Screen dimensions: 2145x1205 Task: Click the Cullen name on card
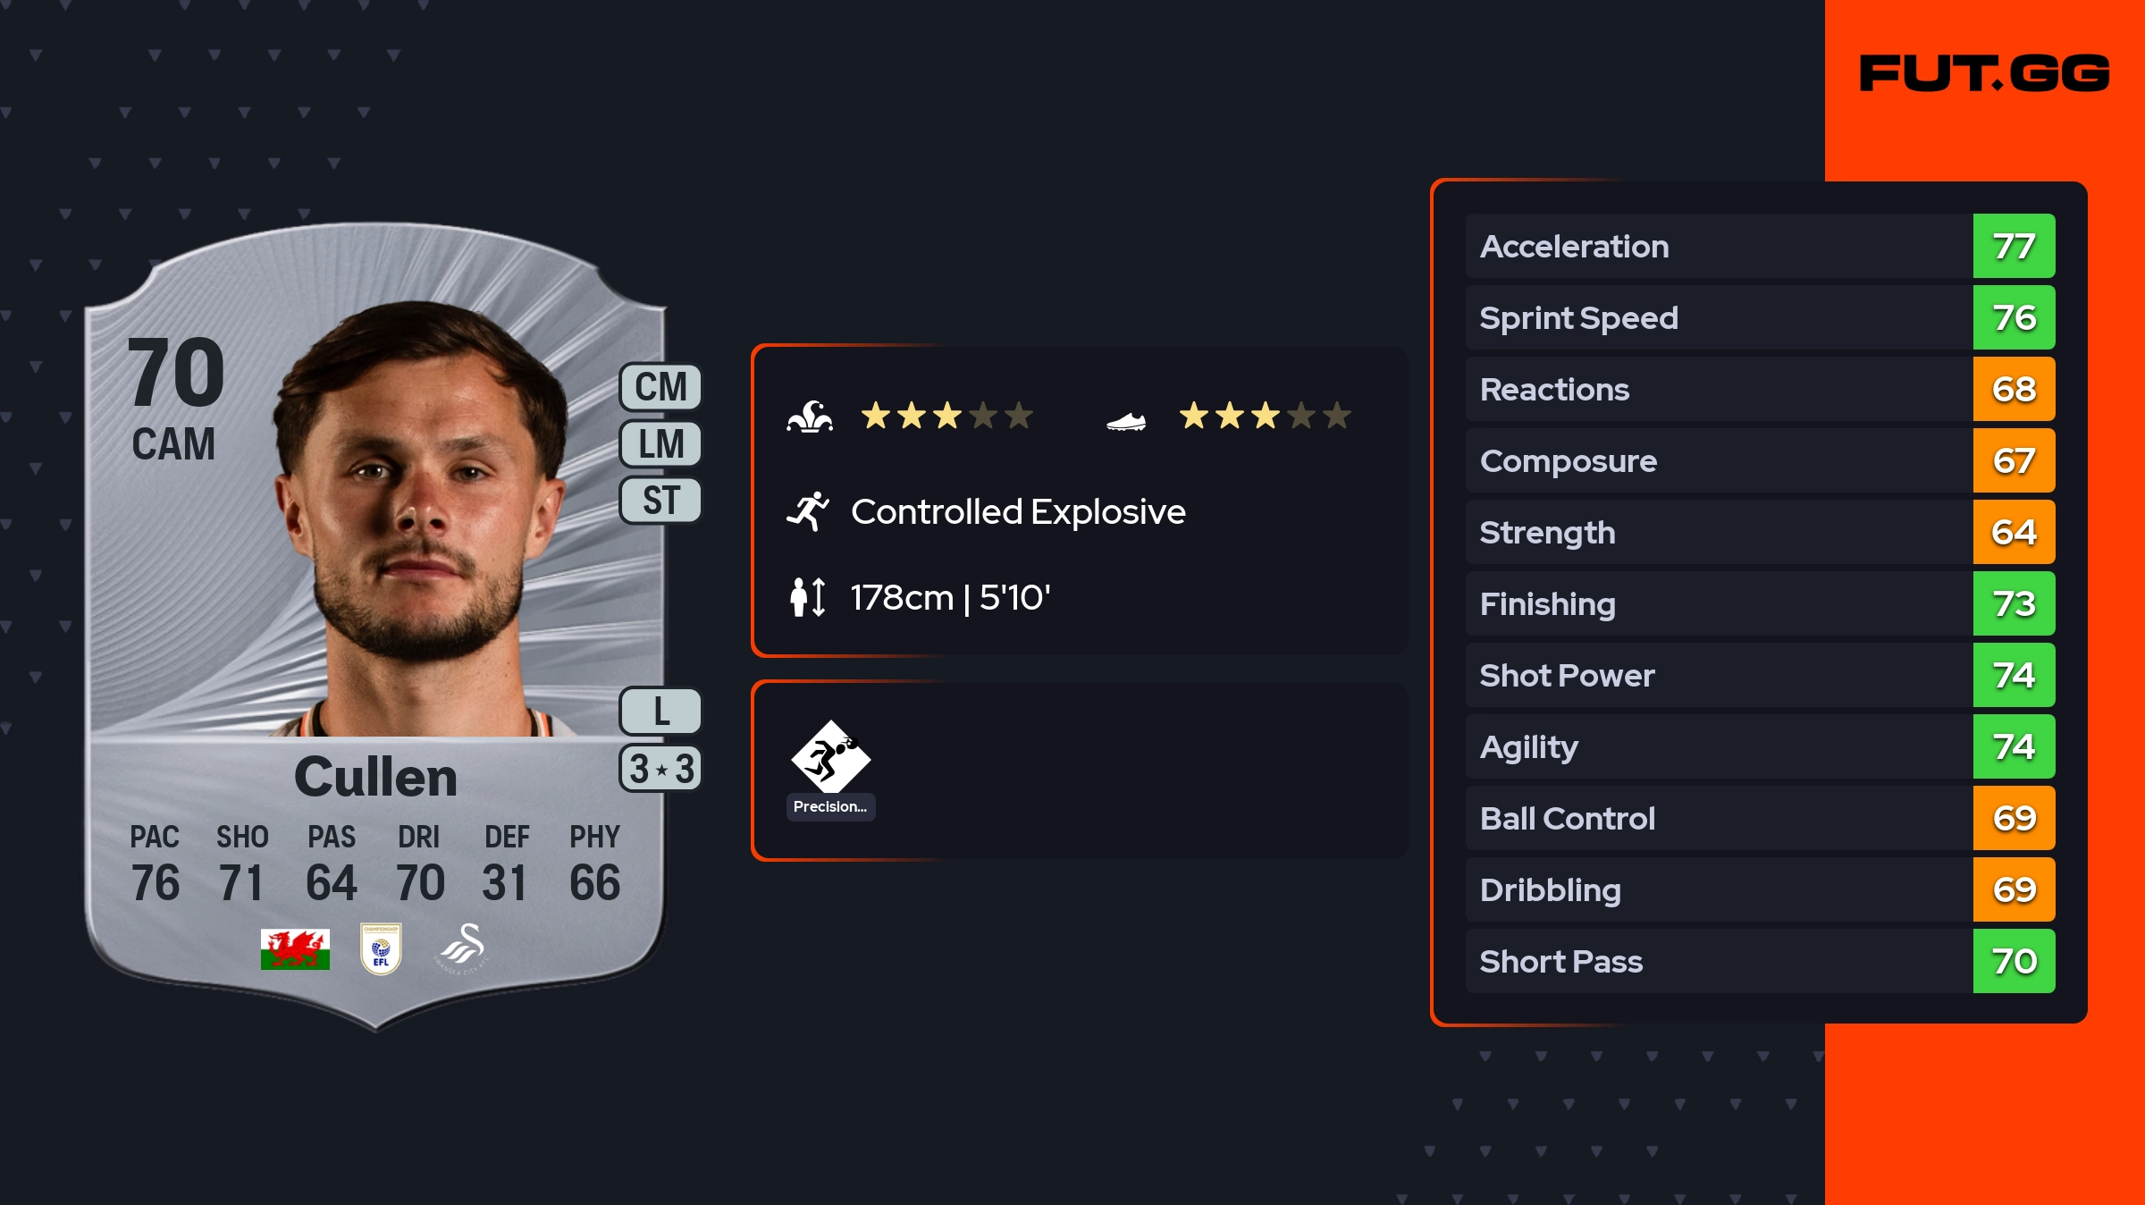(x=375, y=776)
